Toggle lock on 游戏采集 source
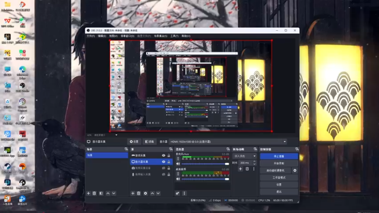Viewport: 379px width, 213px height. tap(169, 156)
